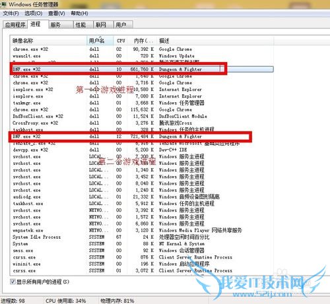The height and width of the screenshot is (304, 330).
Task: Select the svchost.exe row using 1,340 K
Action: coord(142,170)
